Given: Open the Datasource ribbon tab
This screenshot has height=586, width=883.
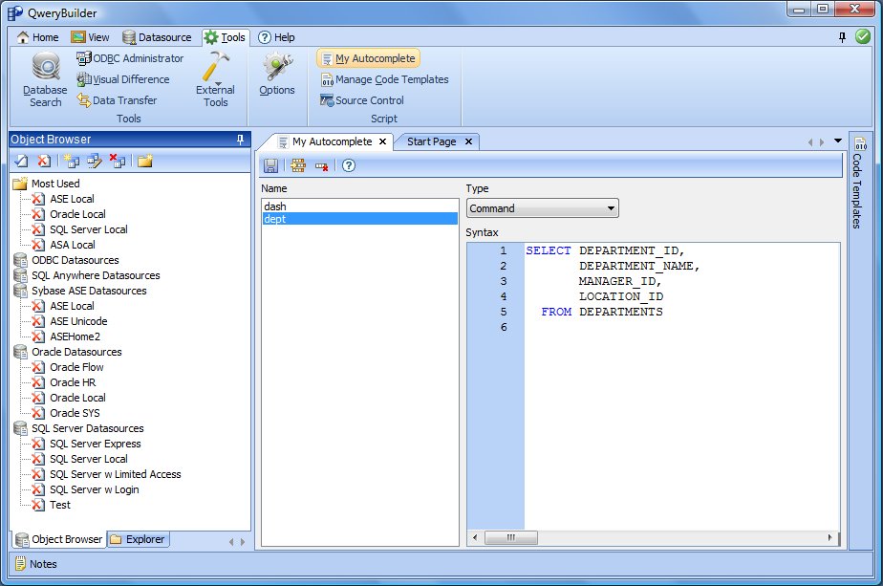Looking at the screenshot, I should click(x=157, y=37).
